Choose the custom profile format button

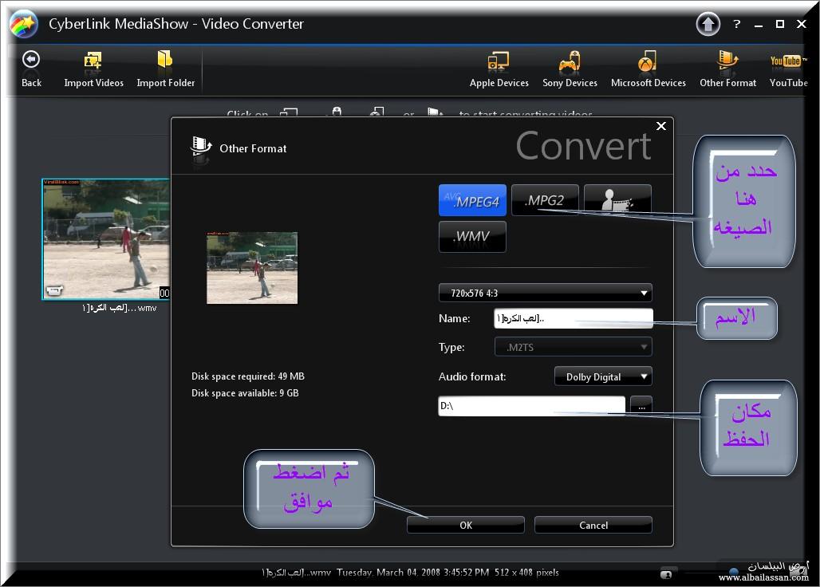point(617,200)
